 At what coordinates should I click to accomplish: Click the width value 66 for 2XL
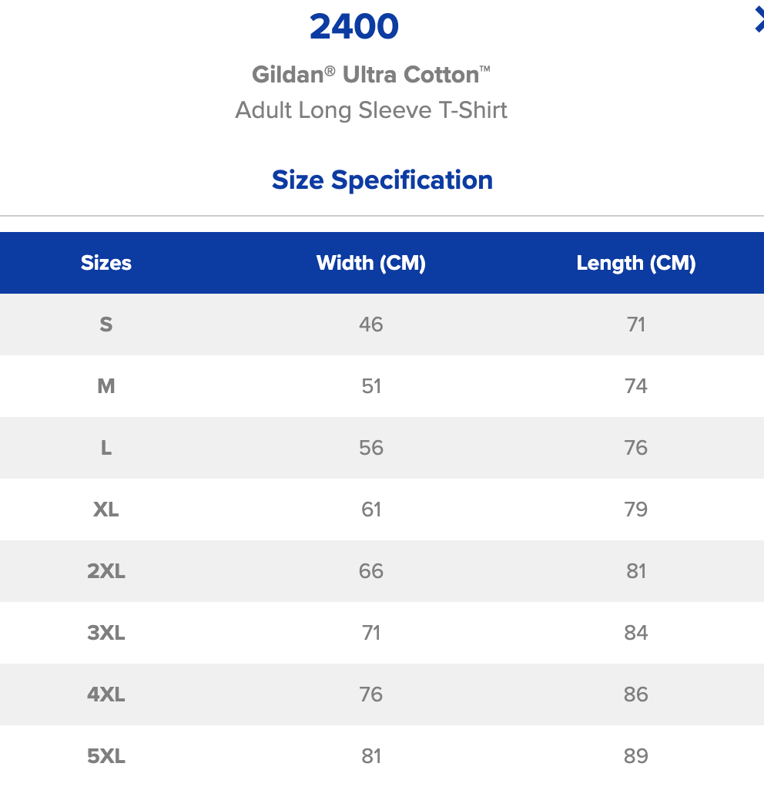[370, 571]
